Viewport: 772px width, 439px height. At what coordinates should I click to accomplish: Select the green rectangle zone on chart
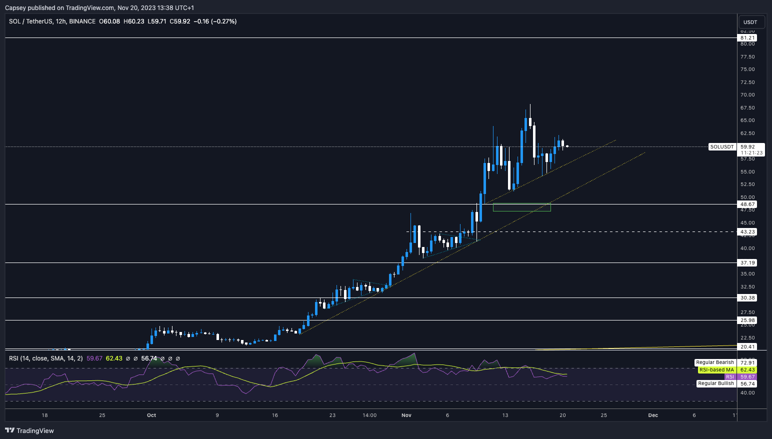(521, 207)
